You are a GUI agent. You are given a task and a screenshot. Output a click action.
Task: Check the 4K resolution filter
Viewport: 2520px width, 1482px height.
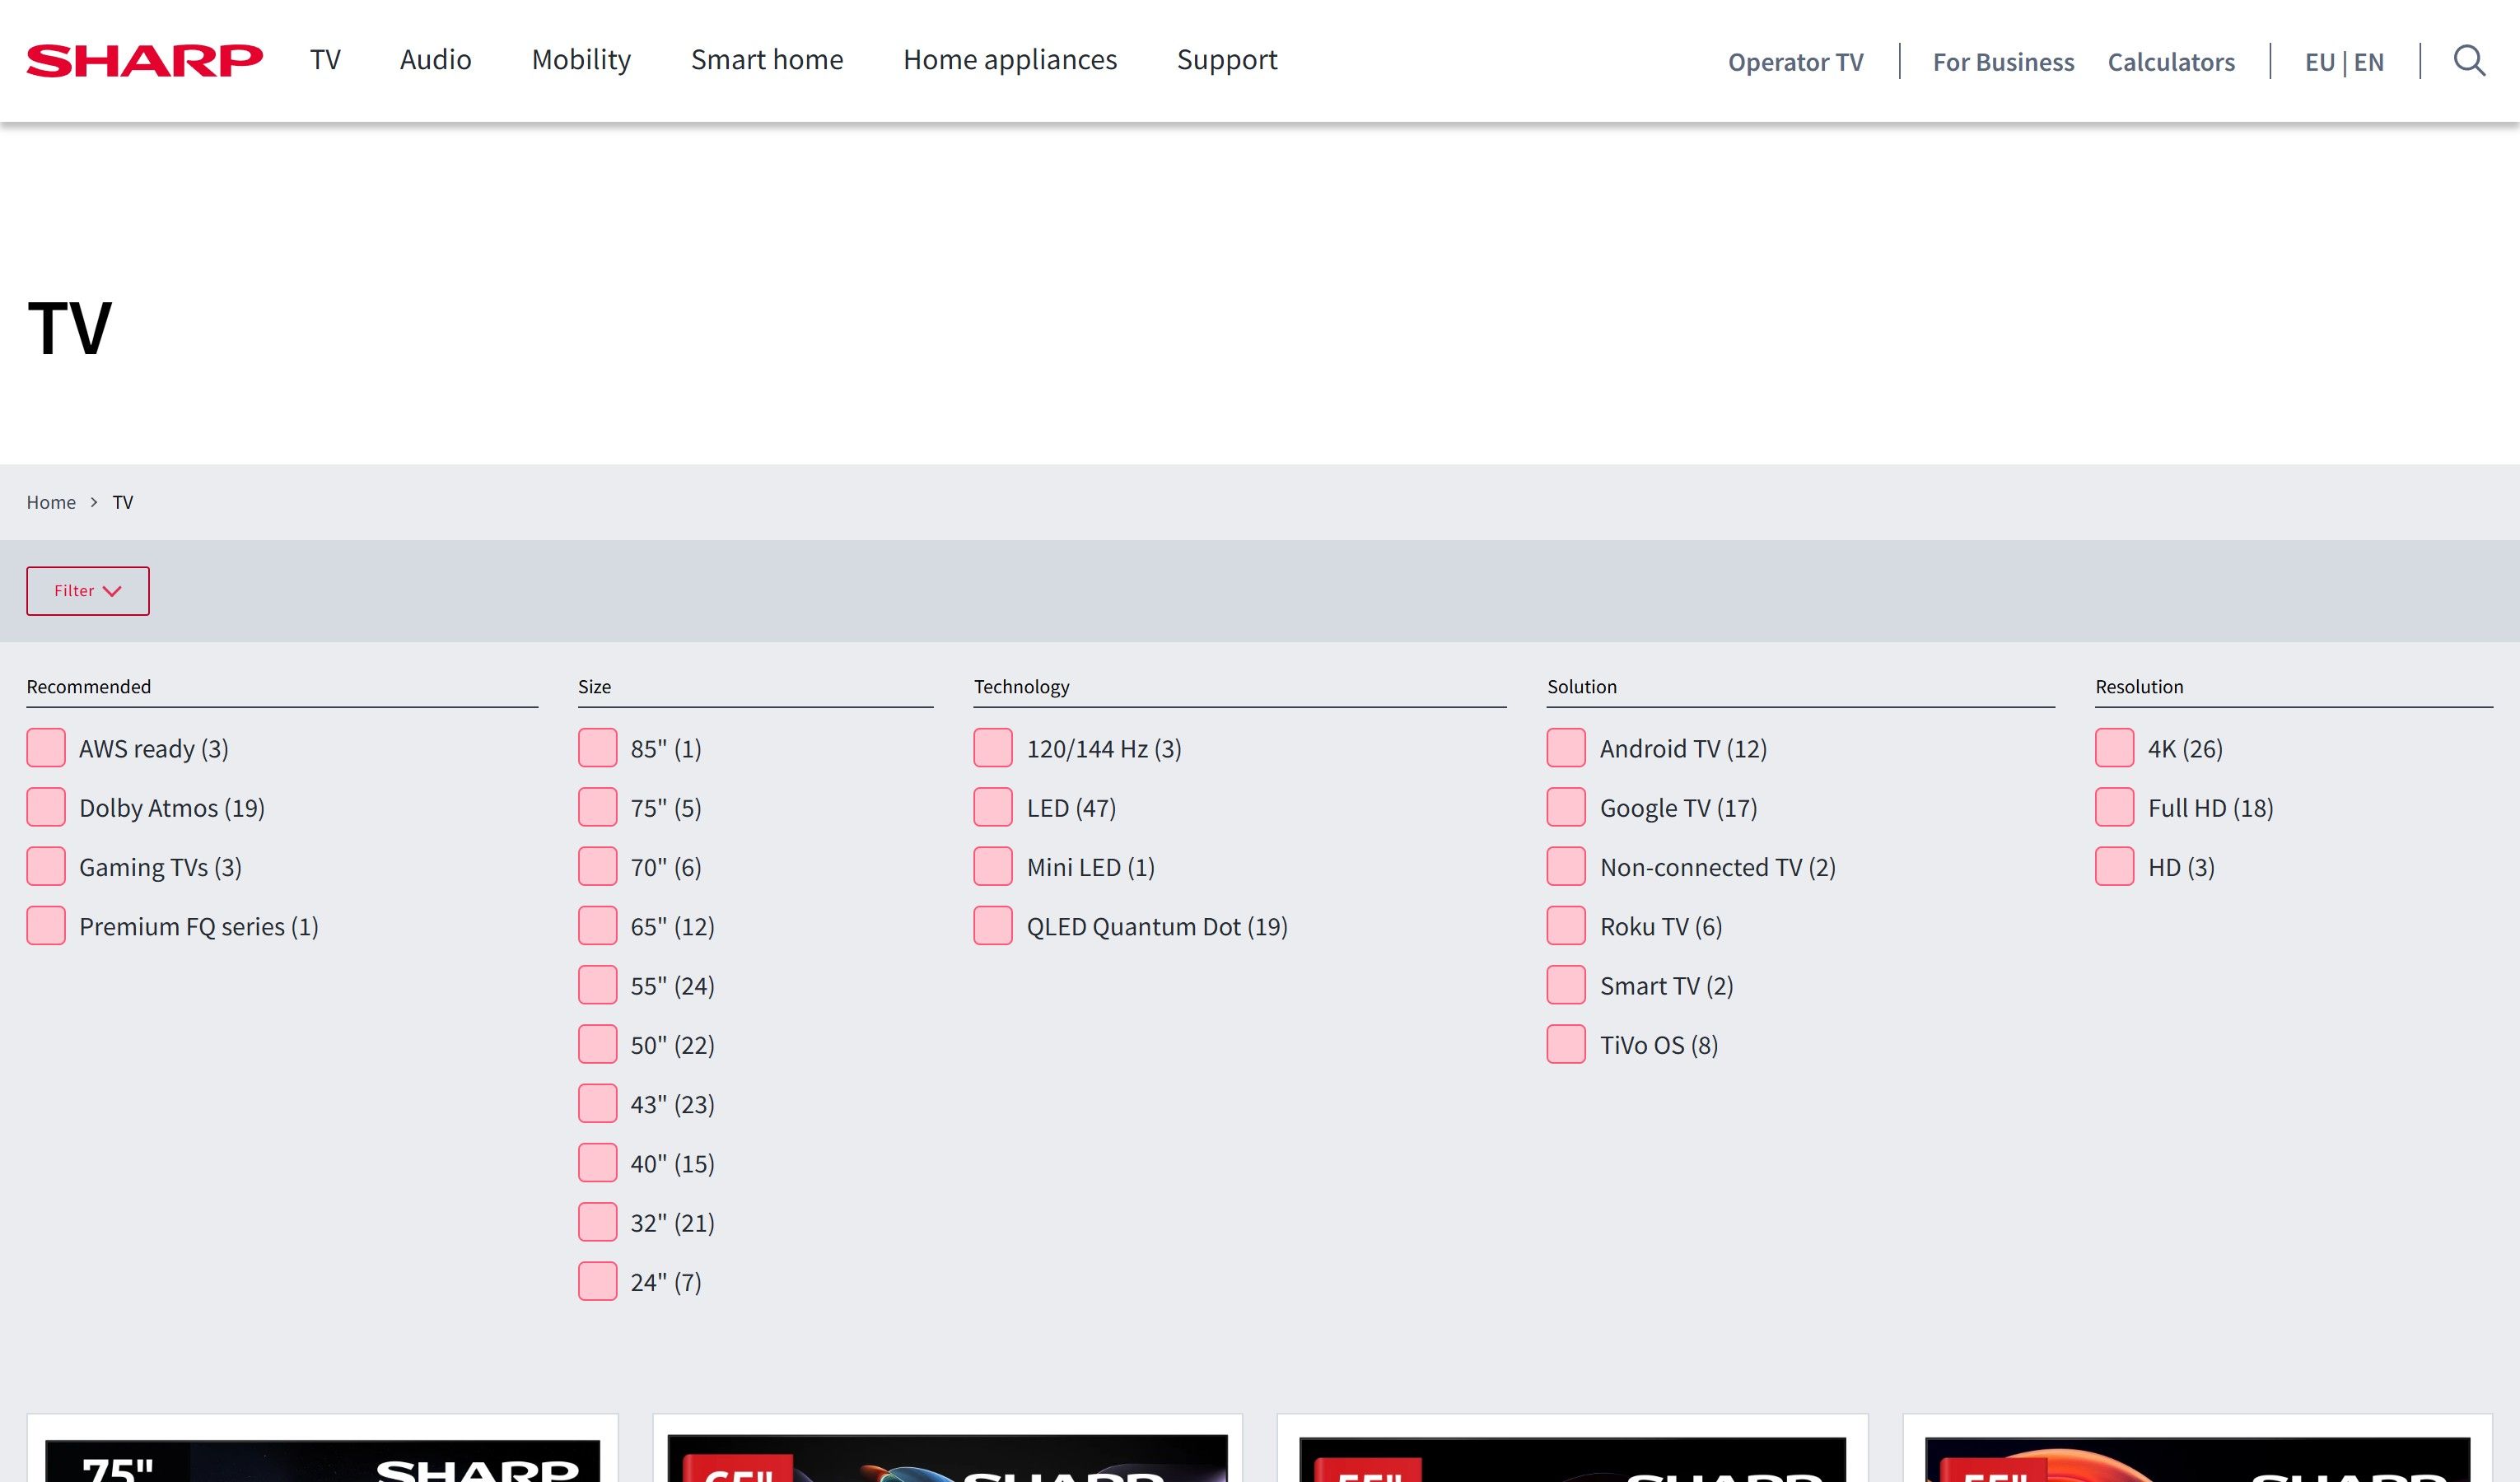coord(2115,748)
